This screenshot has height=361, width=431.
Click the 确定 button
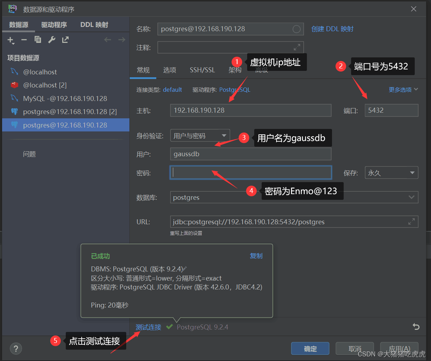(310, 349)
